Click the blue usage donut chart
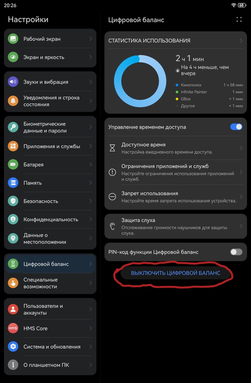The height and width of the screenshot is (383, 251). pos(140,81)
